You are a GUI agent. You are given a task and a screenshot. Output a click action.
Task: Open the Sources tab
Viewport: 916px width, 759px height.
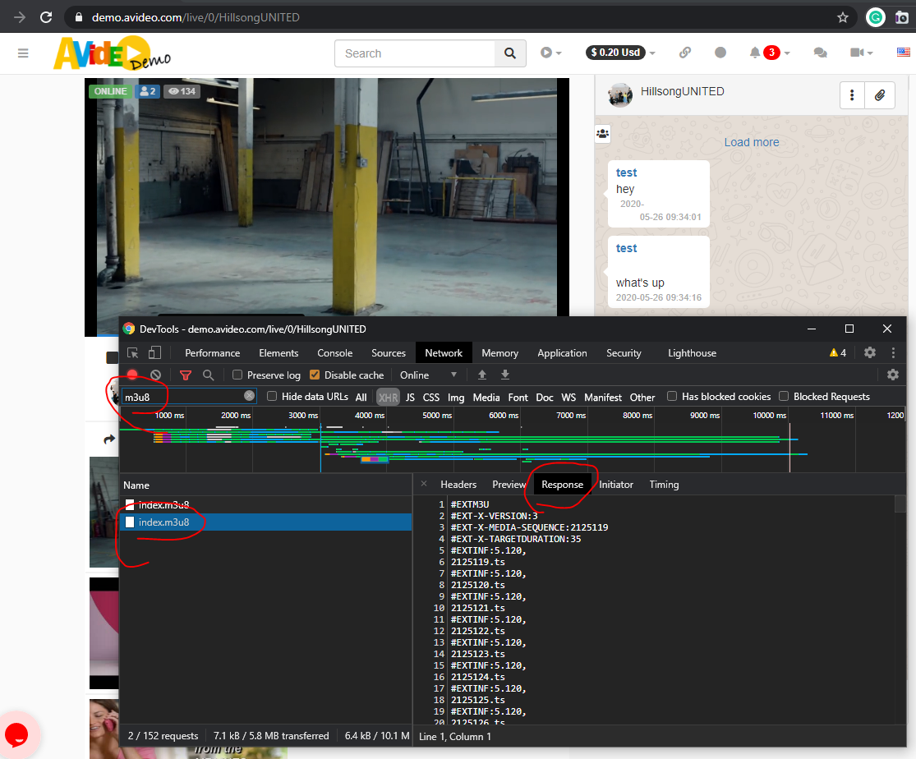(389, 353)
